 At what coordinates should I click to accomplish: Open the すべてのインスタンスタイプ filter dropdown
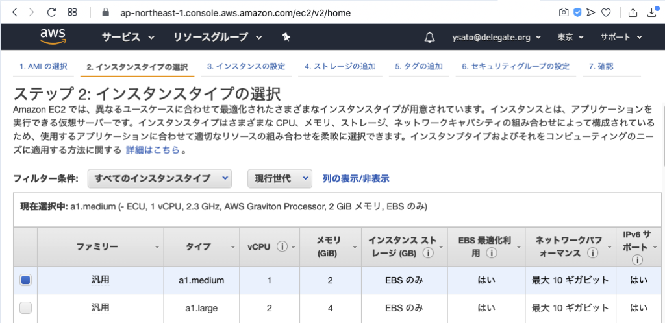160,178
